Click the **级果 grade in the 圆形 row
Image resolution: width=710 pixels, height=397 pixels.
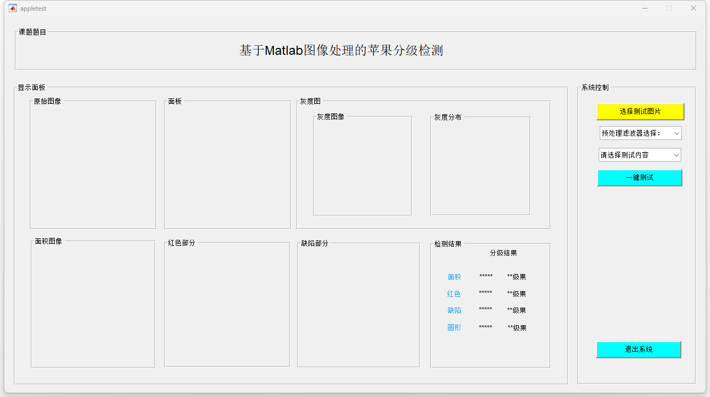pos(517,328)
